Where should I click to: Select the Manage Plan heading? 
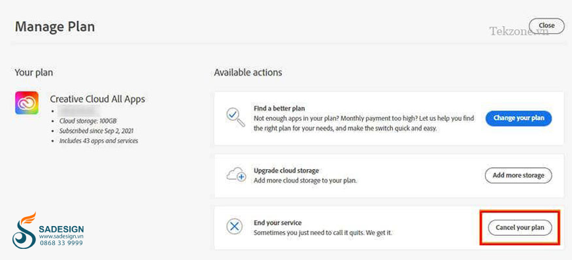[55, 27]
